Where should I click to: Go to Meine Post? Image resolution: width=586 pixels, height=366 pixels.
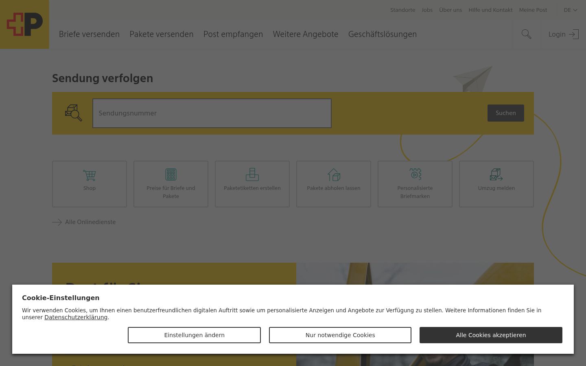tap(533, 10)
